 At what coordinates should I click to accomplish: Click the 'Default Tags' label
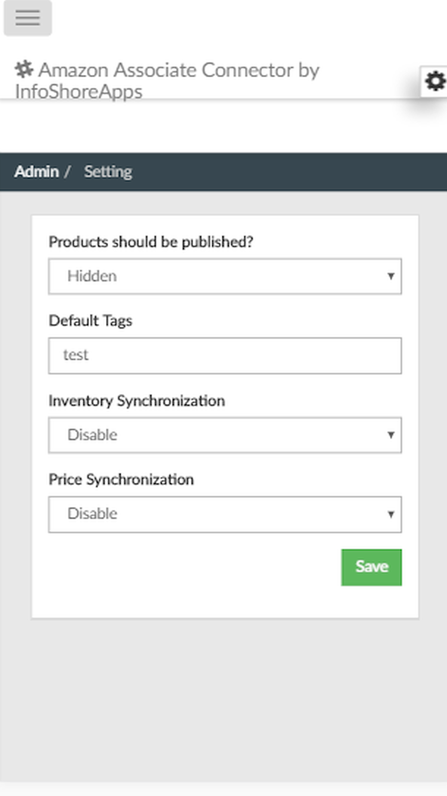pyautogui.click(x=90, y=321)
